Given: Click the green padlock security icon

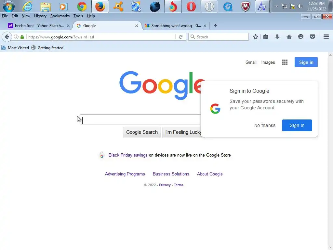Looking at the screenshot, I should (22, 37).
